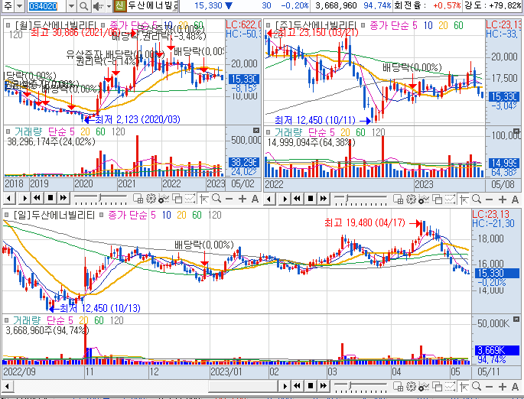Fast-forward weekly chart playback
This screenshot has width=524, height=399.
tap(323, 199)
